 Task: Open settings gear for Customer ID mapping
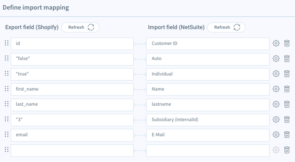point(276,44)
